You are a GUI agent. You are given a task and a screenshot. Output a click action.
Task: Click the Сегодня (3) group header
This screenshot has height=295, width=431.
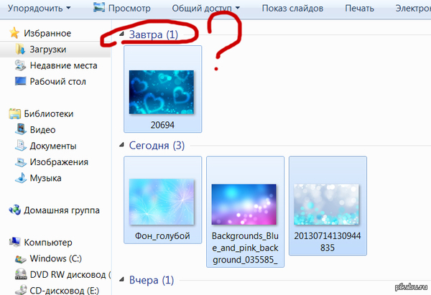pos(157,145)
